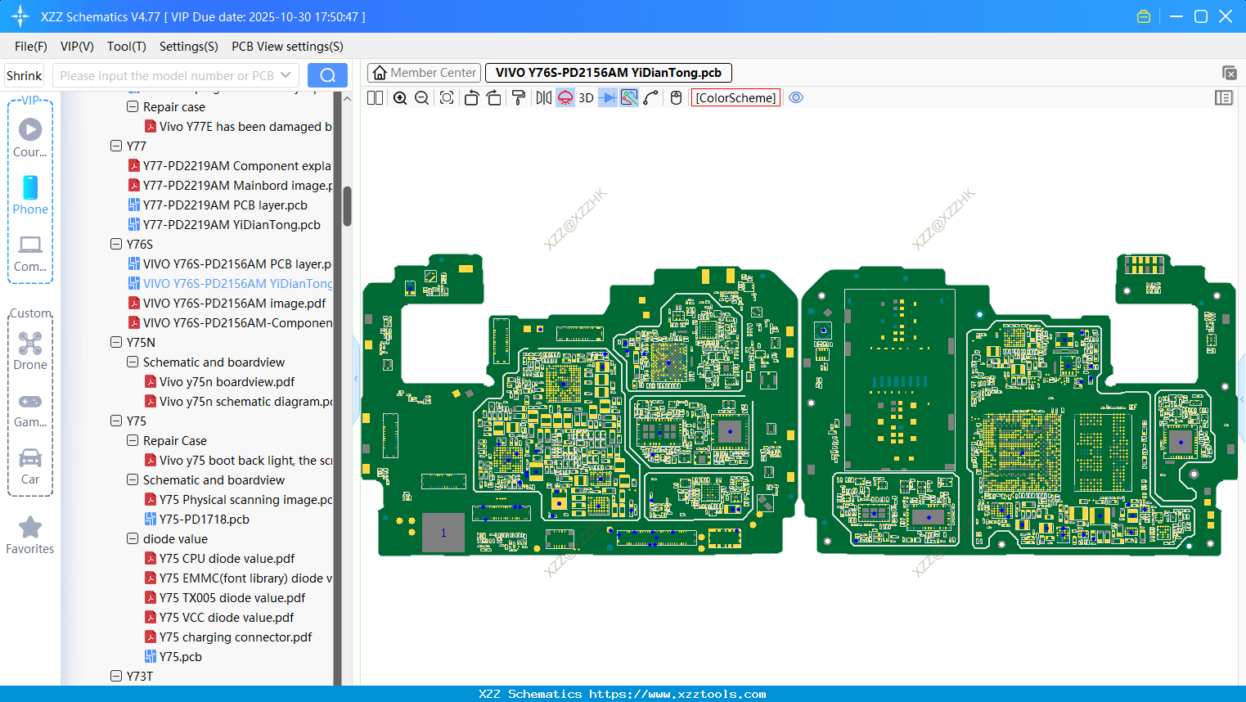Viewport: 1246px width, 702px height.
Task: Click the Member Center button
Action: click(x=424, y=73)
